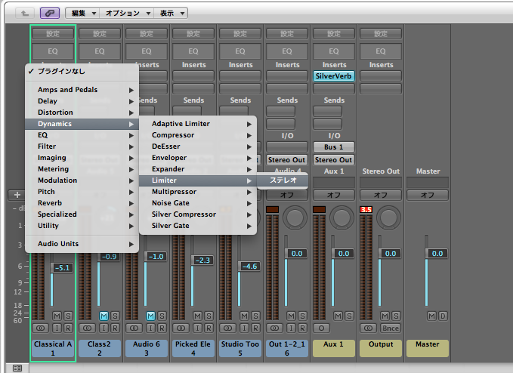Click the 設定 button on Picked Ele strip
Screen dimensions: 513x373
[193, 34]
